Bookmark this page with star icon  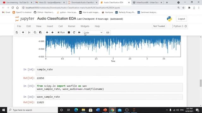coord(183,8)
